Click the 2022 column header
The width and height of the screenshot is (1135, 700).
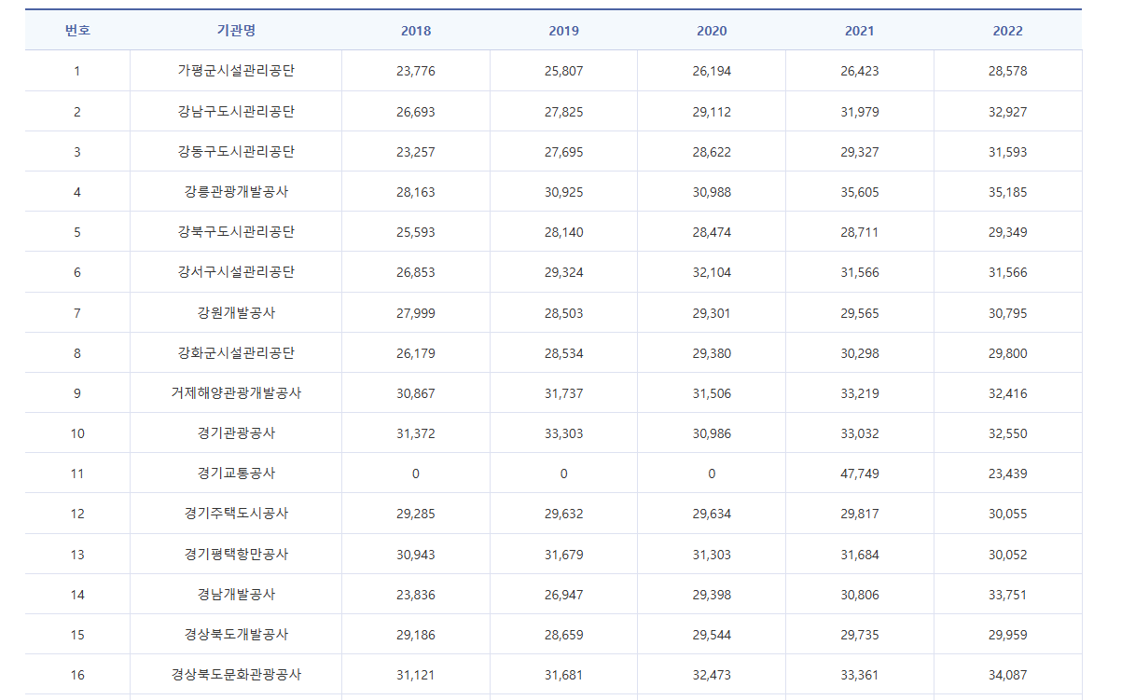click(1008, 31)
